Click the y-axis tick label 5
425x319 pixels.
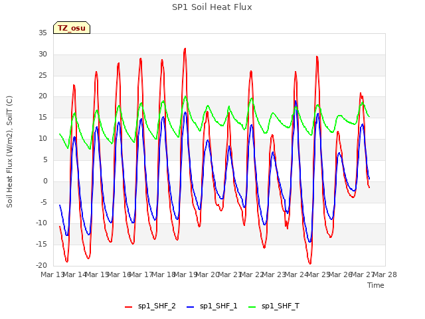pyautogui.click(x=45, y=160)
